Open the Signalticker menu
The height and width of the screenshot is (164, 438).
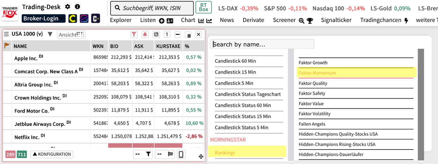pyautogui.click(x=336, y=20)
